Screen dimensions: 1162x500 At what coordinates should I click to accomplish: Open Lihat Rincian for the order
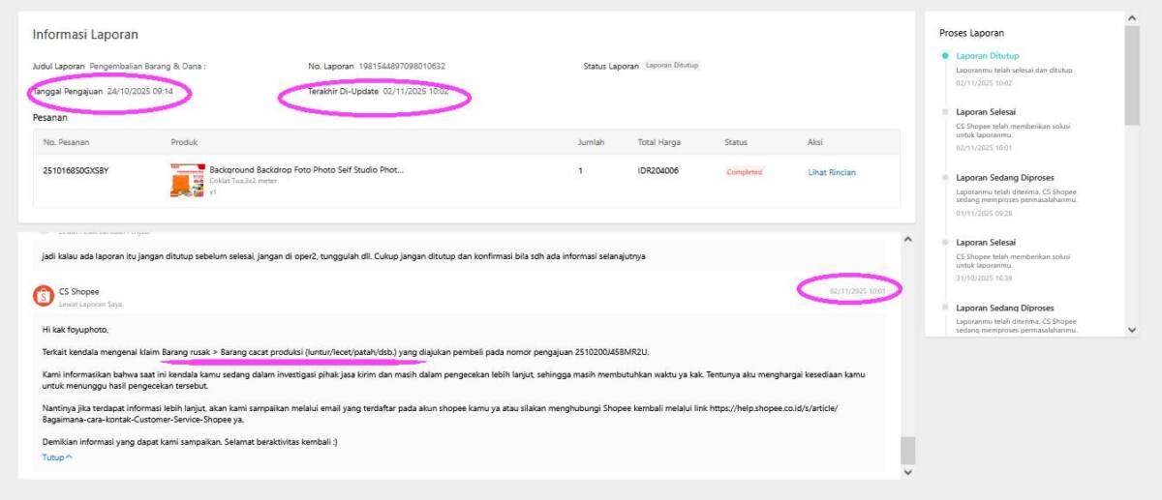click(x=832, y=173)
